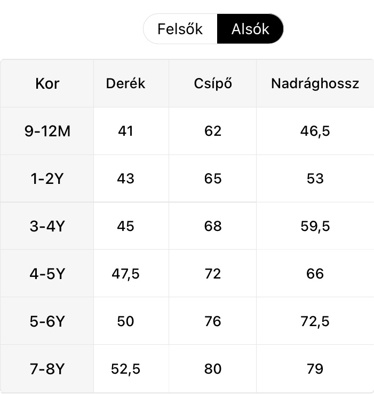Image resolution: width=374 pixels, height=394 pixels.
Task: Select the 4-5Y age row label
Action: 47,274
